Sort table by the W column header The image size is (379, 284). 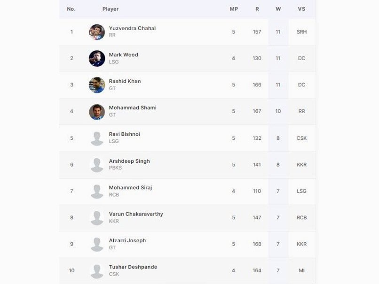click(278, 9)
